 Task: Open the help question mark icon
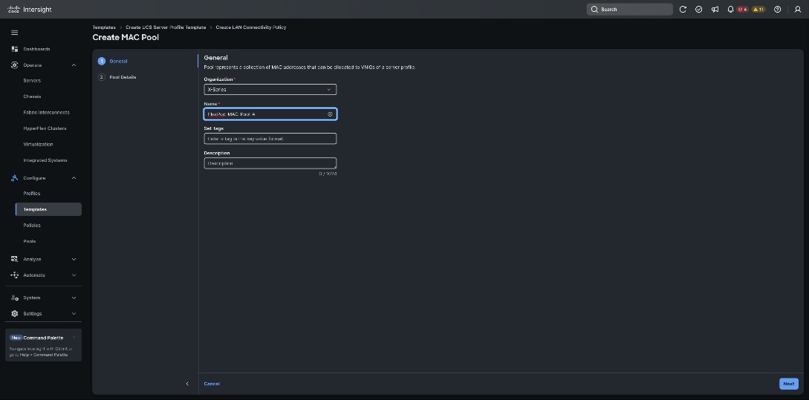(778, 10)
